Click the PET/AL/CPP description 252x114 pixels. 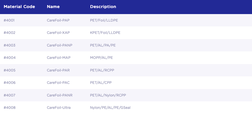[101, 83]
